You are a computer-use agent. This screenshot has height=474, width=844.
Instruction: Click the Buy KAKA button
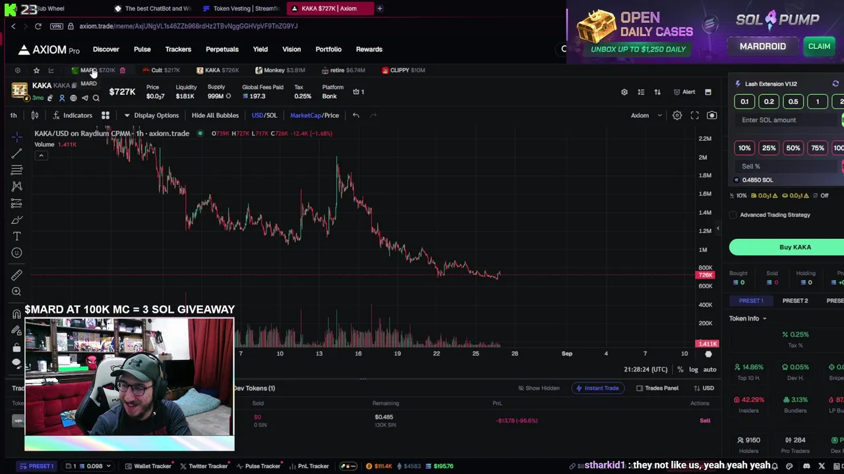(x=787, y=247)
